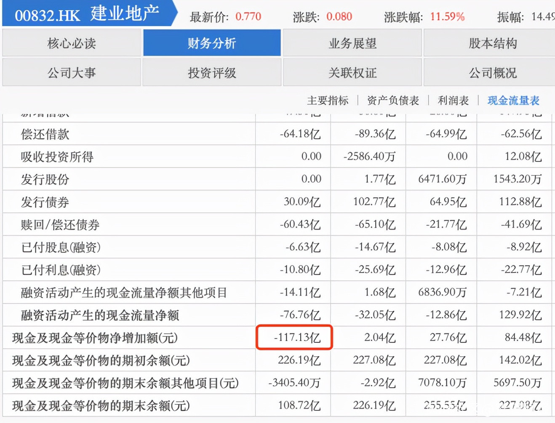Go to the 公司大事 tab

point(72,72)
